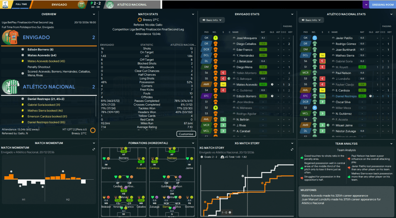396x218 pixels.
Task: Open the Team Analysis panel dropdown chevron
Action: click(x=391, y=143)
